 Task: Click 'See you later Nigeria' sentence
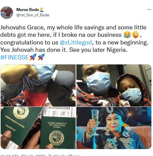point(98,50)
